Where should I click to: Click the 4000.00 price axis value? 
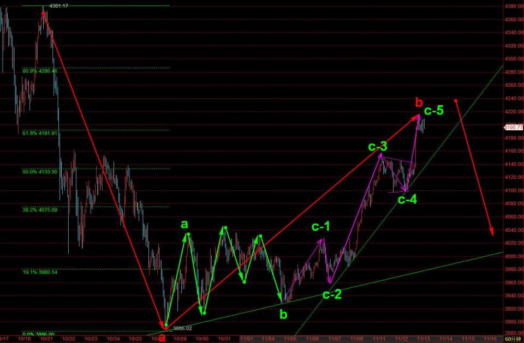point(514,256)
